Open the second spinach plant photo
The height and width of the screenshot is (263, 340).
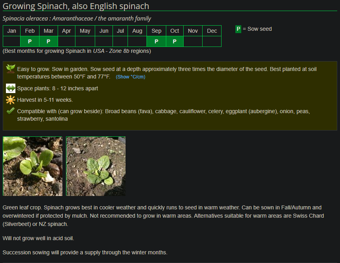tap(96, 166)
